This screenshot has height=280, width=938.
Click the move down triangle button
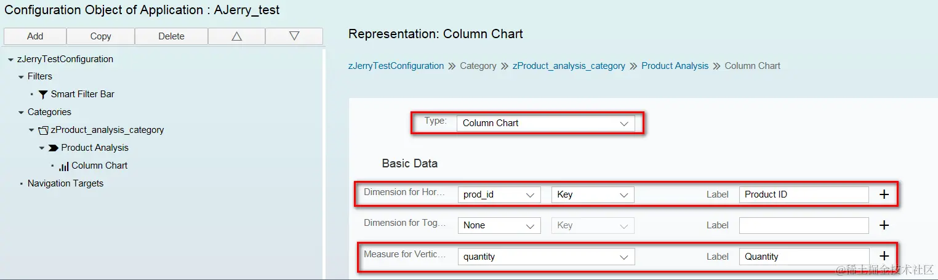[294, 36]
